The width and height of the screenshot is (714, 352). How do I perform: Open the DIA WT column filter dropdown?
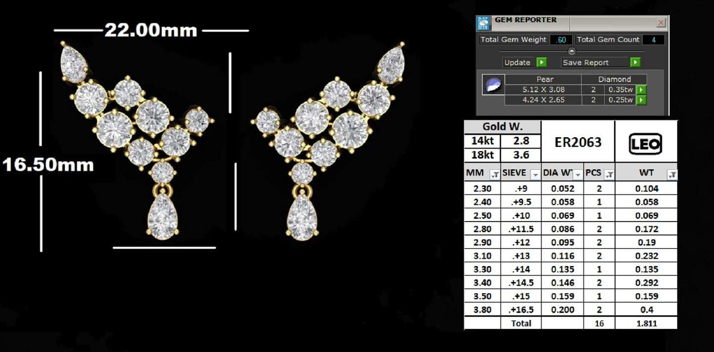tap(578, 174)
